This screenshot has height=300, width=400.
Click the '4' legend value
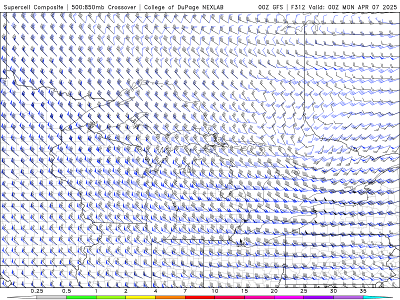(155, 291)
